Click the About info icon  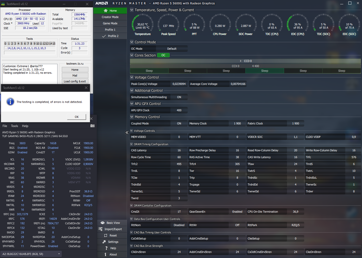pyautogui.click(x=106, y=254)
